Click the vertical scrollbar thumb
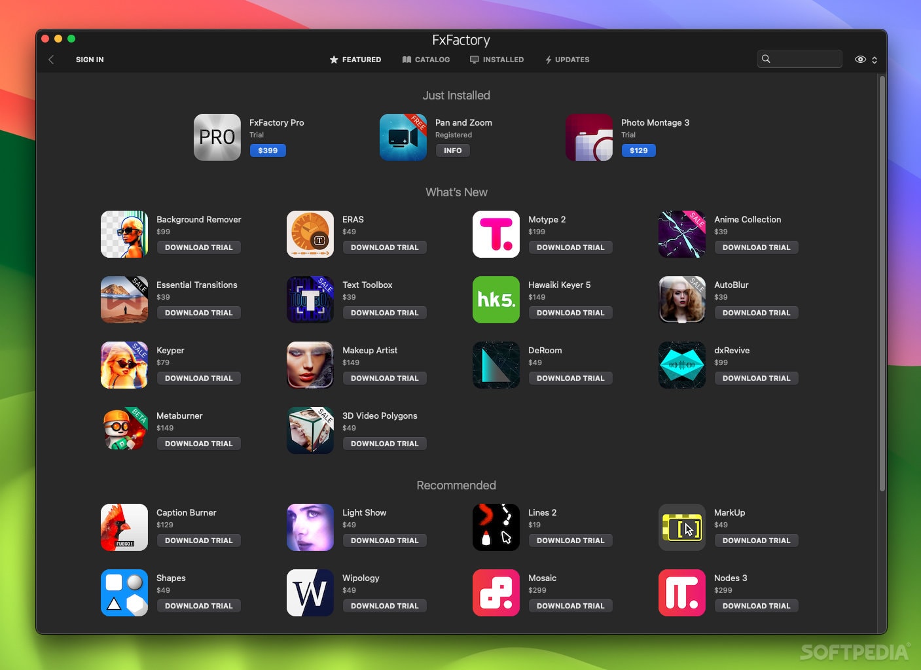The width and height of the screenshot is (921, 670). tap(882, 283)
